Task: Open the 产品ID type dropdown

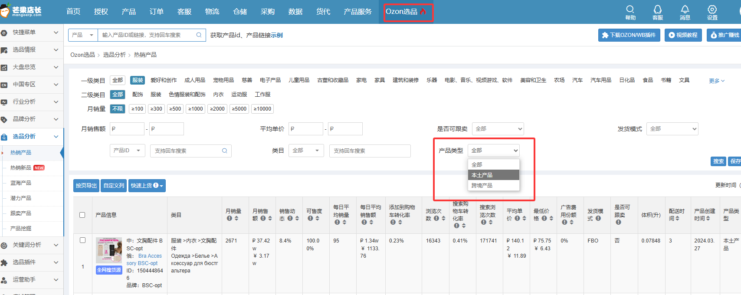Action: (127, 151)
